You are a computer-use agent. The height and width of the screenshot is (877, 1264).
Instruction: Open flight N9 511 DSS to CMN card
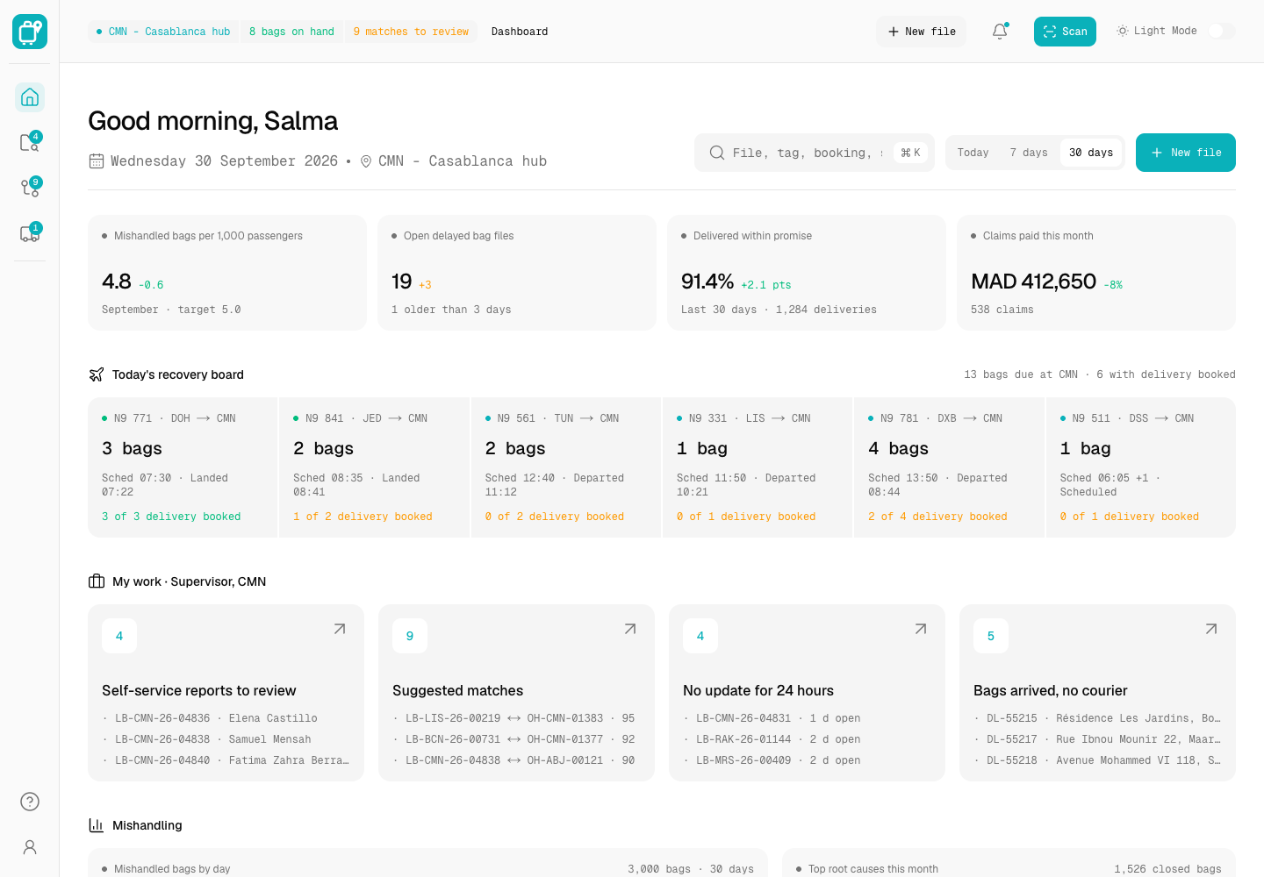pyautogui.click(x=1140, y=467)
